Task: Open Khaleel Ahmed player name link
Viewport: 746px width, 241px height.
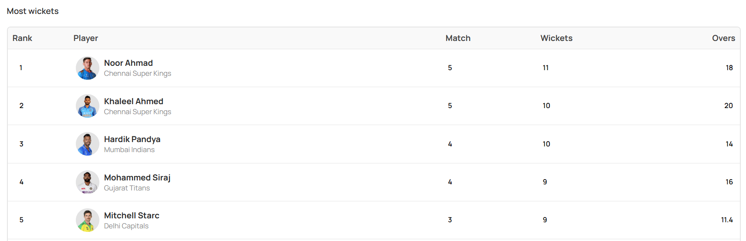Action: (x=133, y=101)
